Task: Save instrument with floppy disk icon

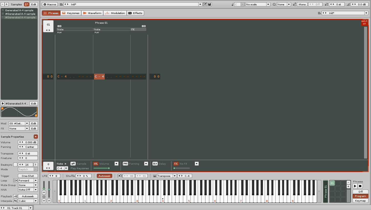Action: pyautogui.click(x=210, y=4)
